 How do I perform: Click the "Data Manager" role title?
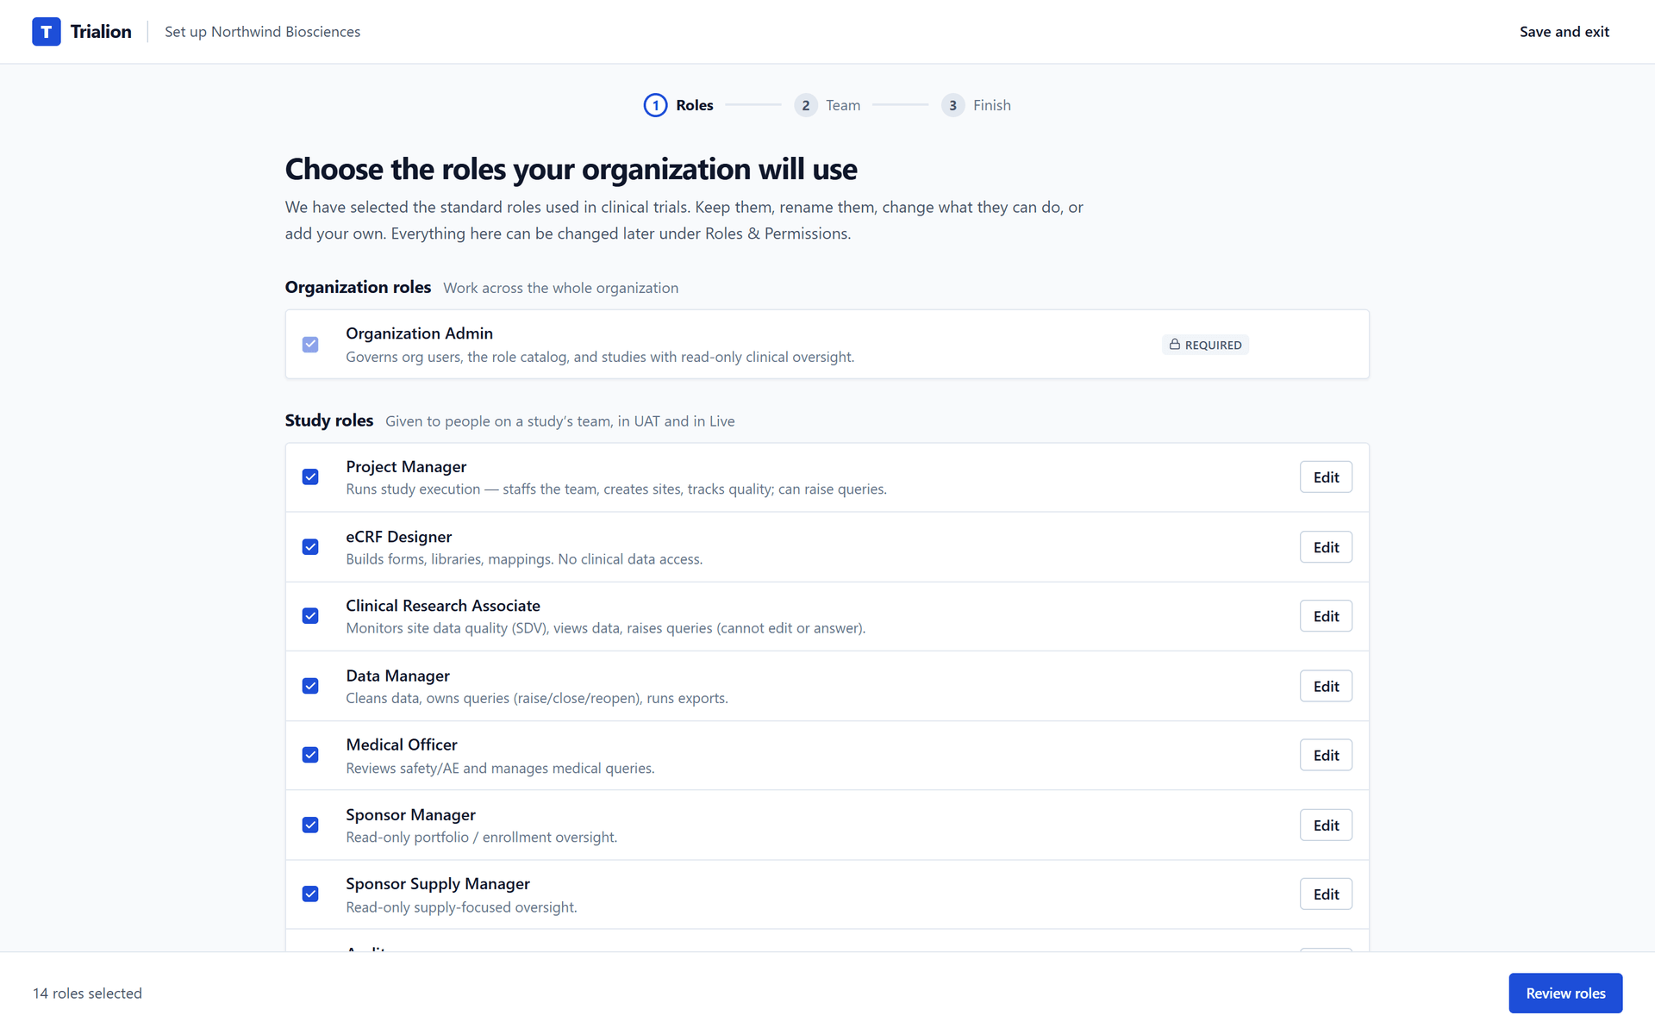[397, 676]
